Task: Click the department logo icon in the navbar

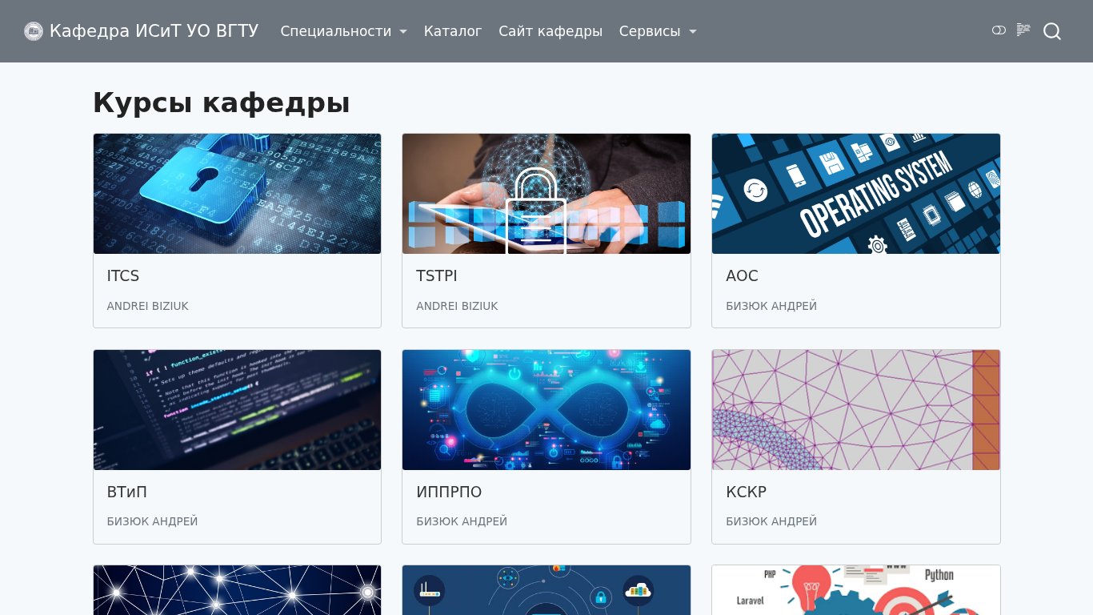Action: 34,31
